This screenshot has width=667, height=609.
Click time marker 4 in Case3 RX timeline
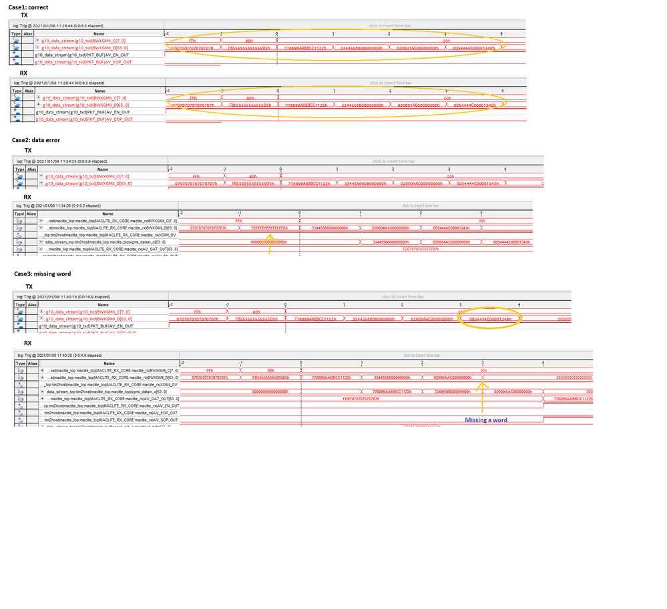(543, 362)
